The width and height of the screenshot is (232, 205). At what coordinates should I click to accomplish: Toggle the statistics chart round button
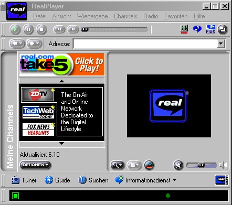[x=149, y=165]
